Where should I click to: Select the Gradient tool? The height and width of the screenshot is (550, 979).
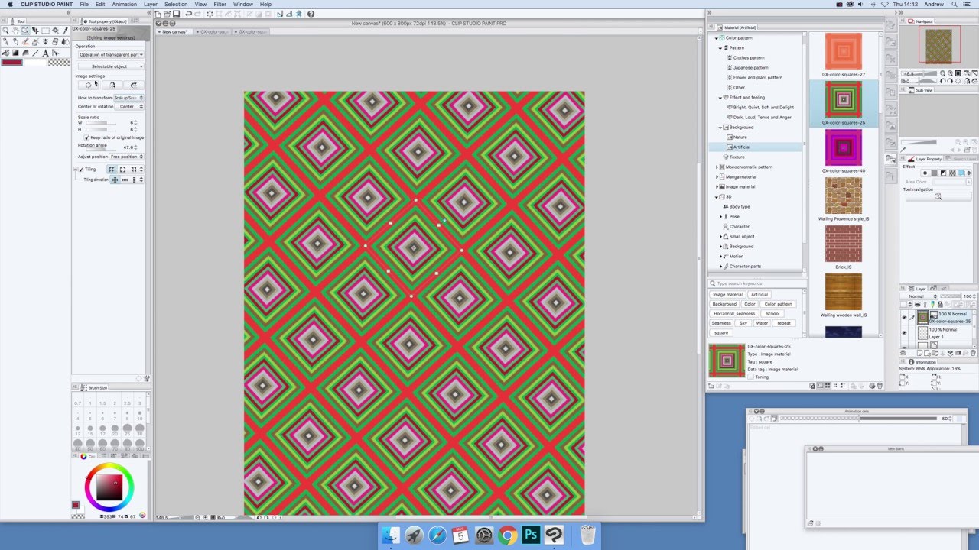15,53
